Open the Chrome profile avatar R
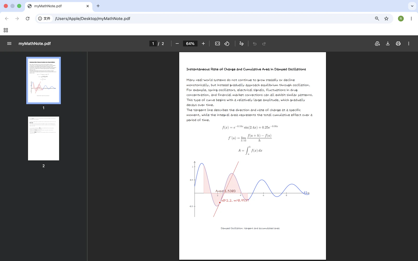The height and width of the screenshot is (261, 418). click(401, 19)
